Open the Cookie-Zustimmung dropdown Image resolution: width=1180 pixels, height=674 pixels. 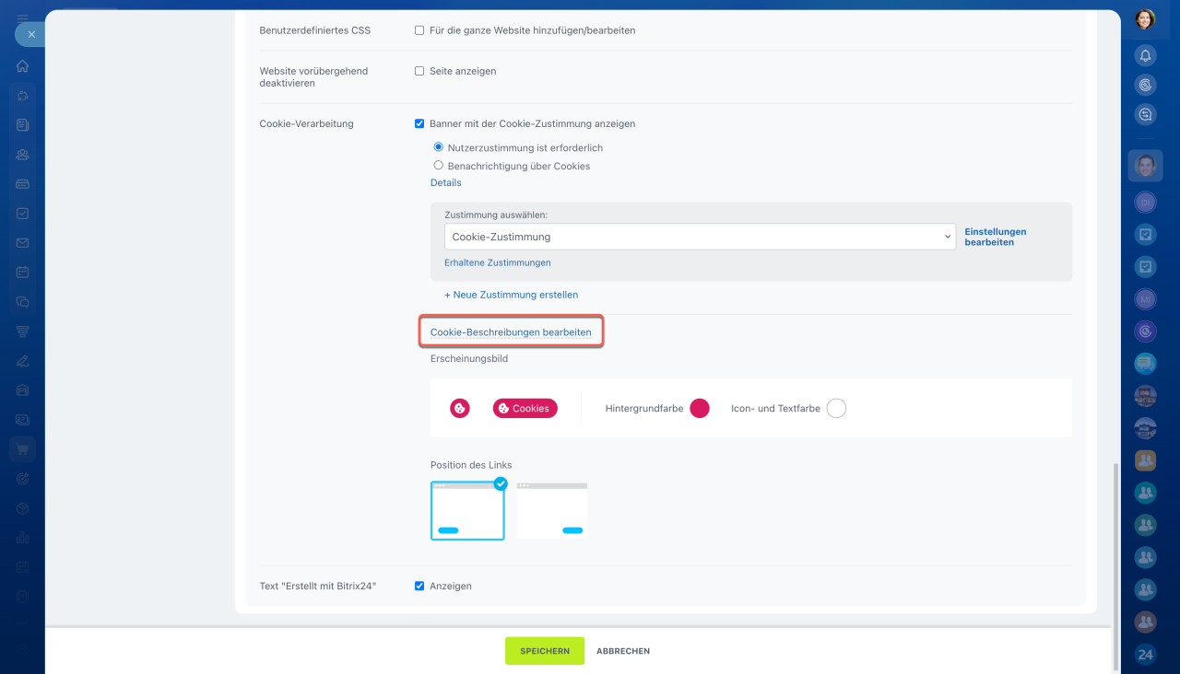click(x=700, y=237)
